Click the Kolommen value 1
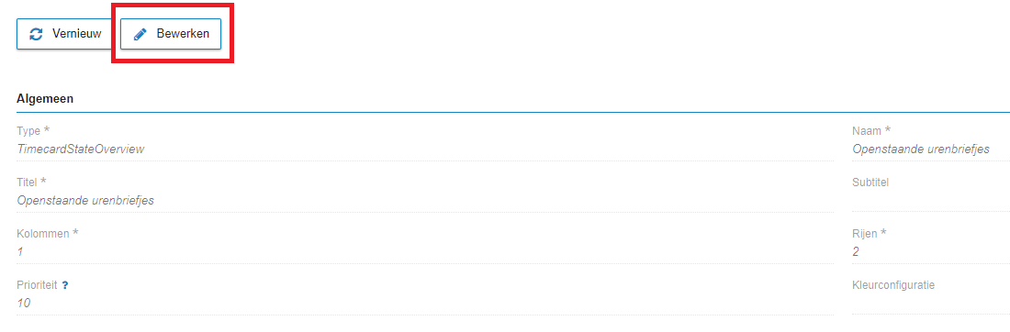This screenshot has width=1010, height=332. [20, 252]
